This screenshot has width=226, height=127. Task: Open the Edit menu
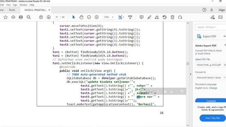[x=2, y=5]
